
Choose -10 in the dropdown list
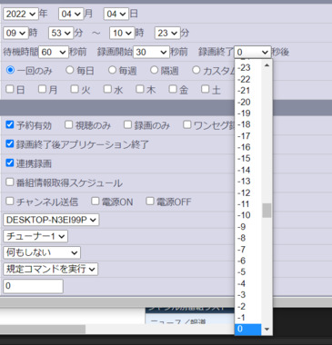[x=248, y=215]
